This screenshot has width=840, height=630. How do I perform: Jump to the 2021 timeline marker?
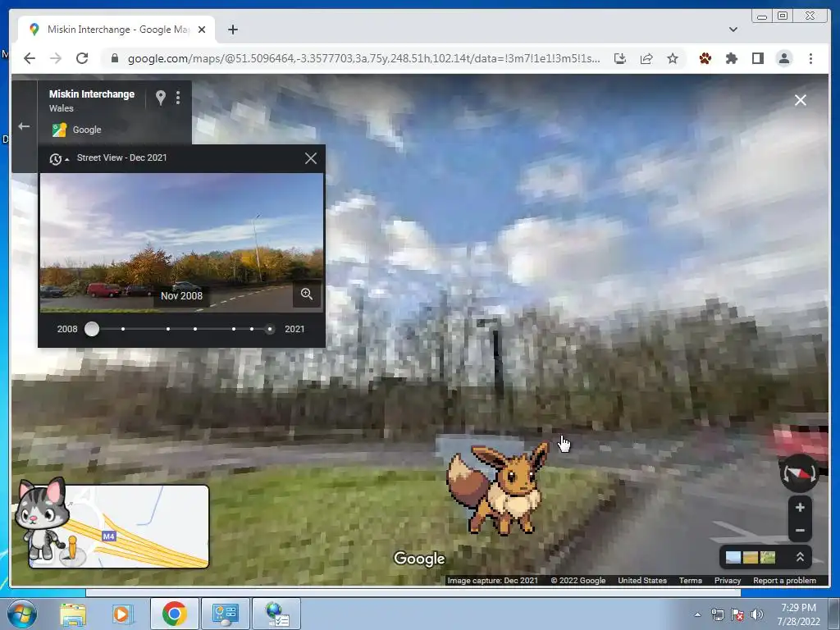coord(270,329)
